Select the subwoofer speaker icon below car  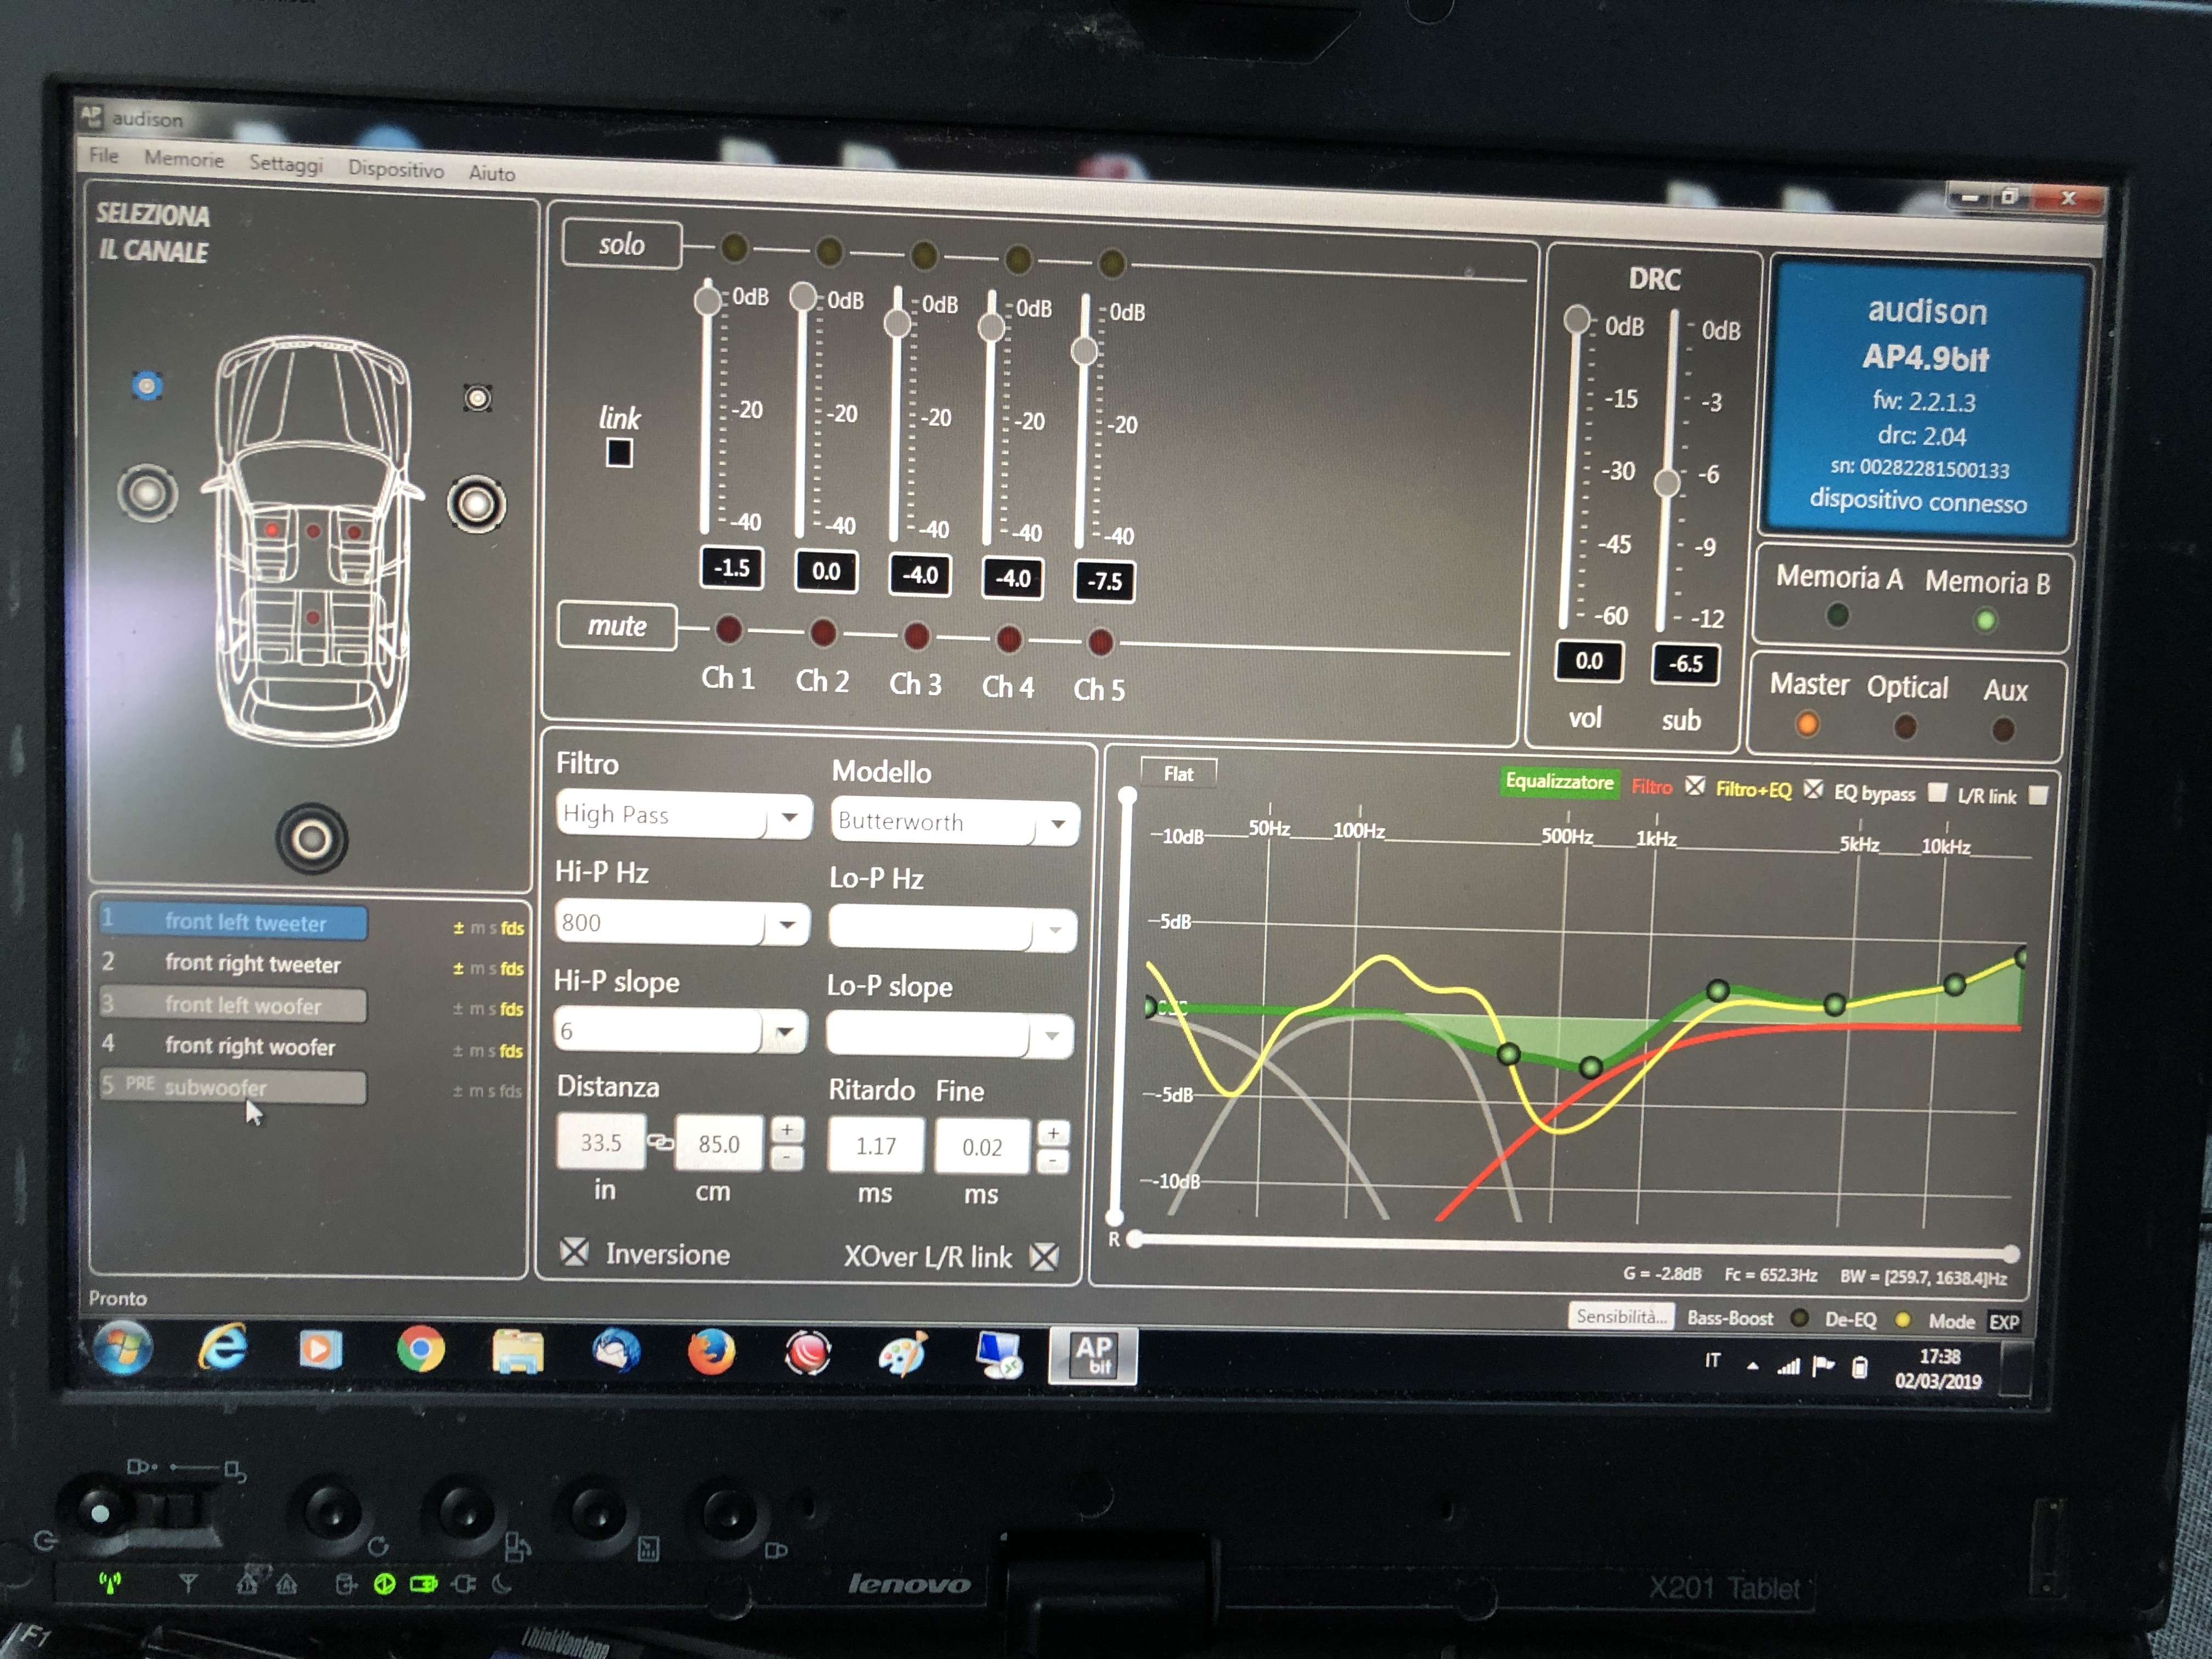point(311,838)
